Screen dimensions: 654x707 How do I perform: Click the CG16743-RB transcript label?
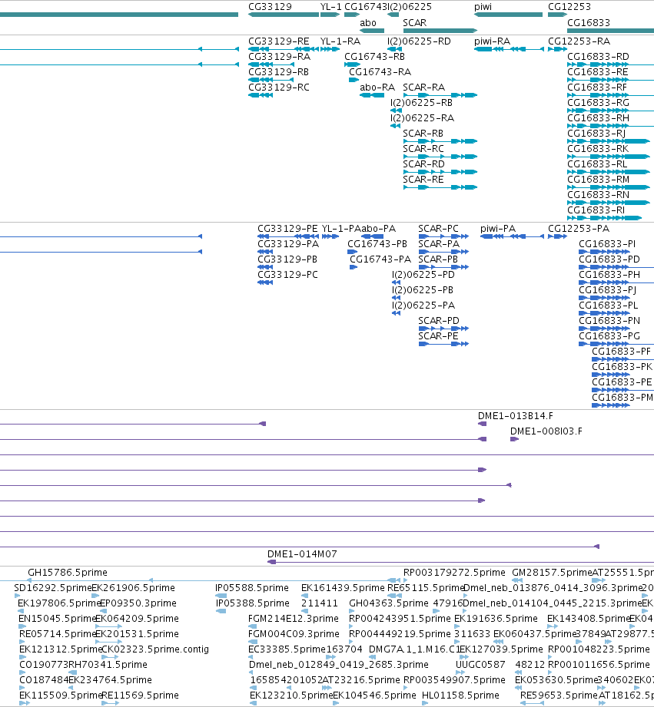coord(374,56)
